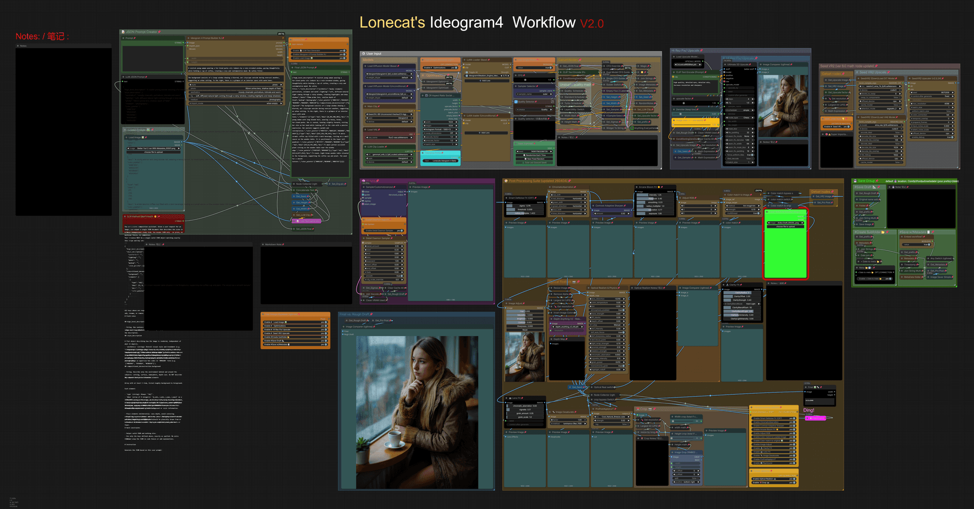Click the width 1024 field in CR Aspect Ratio
Viewport: 974px width, 509px height.
440,122
